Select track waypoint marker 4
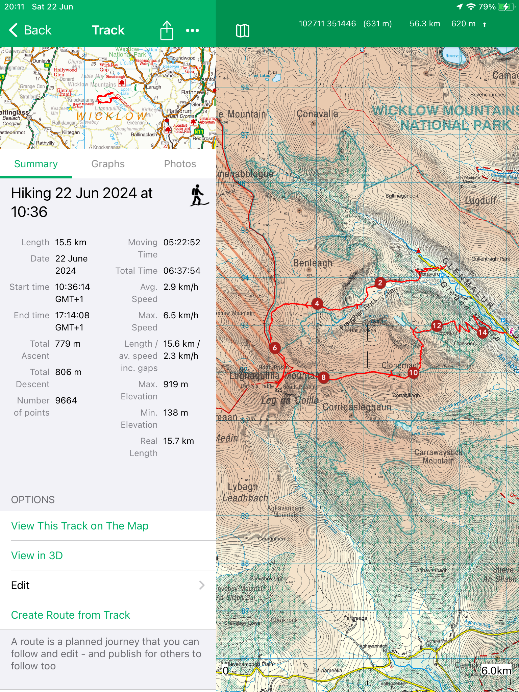The width and height of the screenshot is (519, 692). click(x=317, y=304)
